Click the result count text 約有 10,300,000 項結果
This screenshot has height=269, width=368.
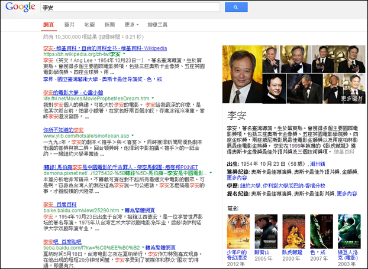coord(70,37)
